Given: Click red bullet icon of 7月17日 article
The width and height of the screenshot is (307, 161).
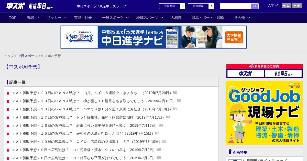Looking at the screenshot, I should pyautogui.click(x=8, y=118).
